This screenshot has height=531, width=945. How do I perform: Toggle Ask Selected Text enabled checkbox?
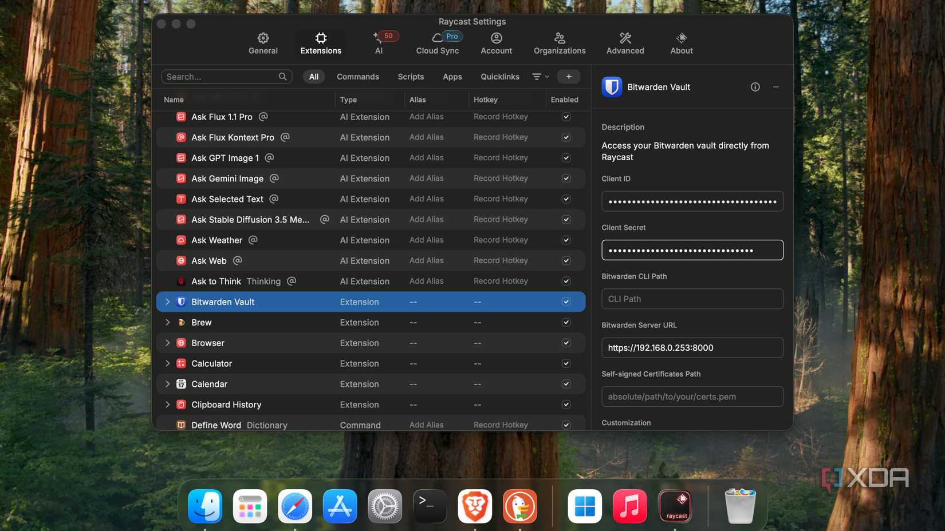(566, 199)
